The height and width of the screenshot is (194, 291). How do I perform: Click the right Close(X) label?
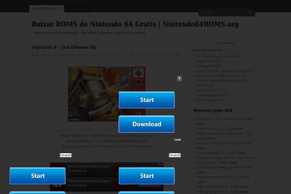pyautogui.click(x=175, y=155)
